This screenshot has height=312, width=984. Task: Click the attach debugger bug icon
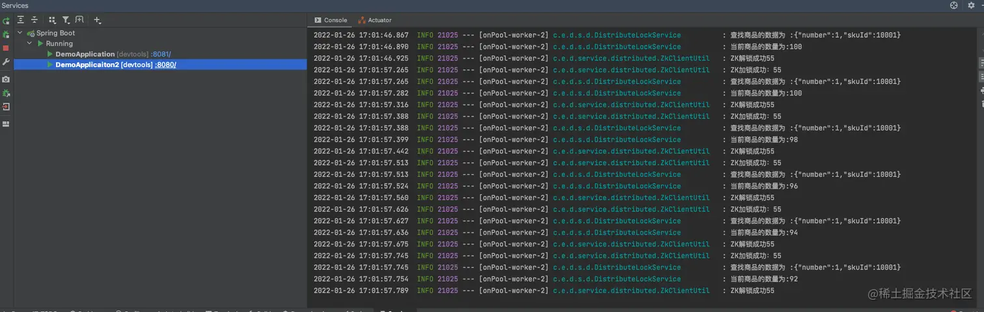pyautogui.click(x=6, y=93)
